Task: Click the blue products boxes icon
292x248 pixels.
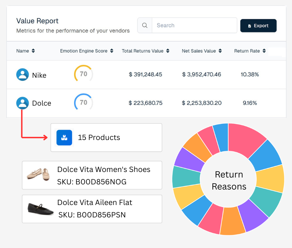Action: [64, 138]
